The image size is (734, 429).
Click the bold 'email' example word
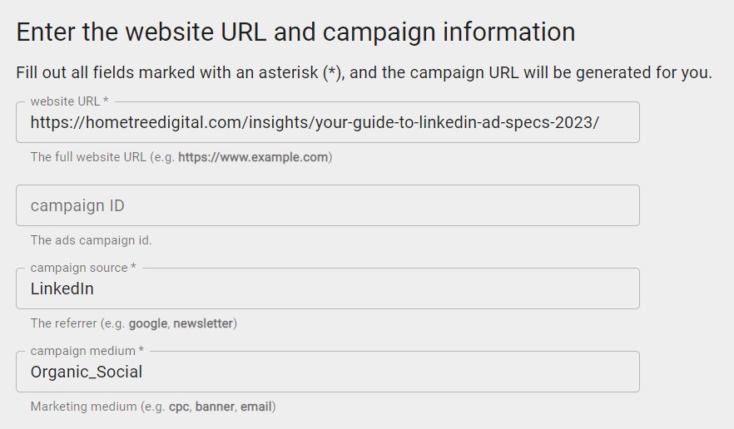256,407
